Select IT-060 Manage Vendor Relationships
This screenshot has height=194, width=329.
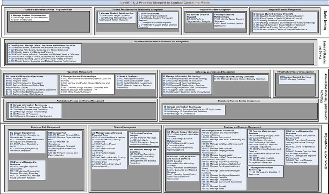29,112
